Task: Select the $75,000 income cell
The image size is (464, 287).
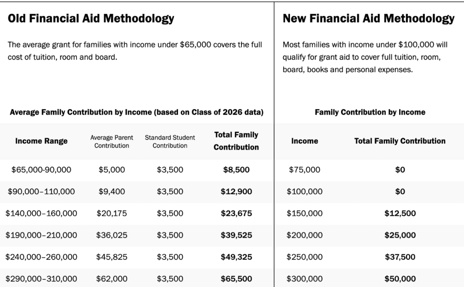Action: click(x=305, y=170)
